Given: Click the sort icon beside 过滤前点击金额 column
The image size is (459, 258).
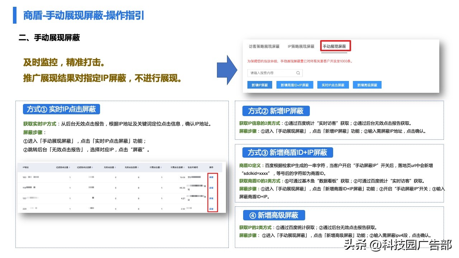Looking at the screenshot, I should pyautogui.click(x=92, y=167).
